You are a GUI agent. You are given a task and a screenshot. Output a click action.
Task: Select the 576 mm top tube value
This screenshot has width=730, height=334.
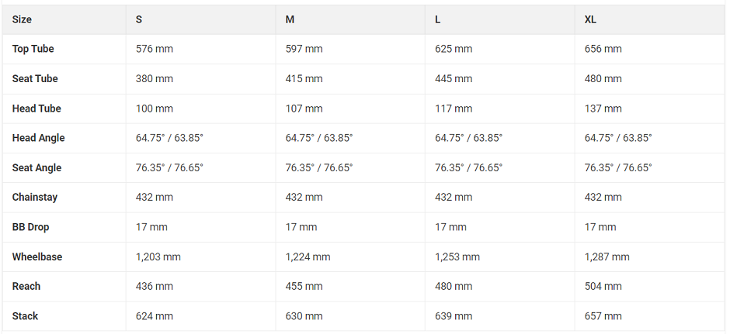[154, 49]
